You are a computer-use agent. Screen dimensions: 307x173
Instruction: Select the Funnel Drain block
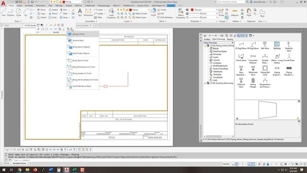point(289,58)
